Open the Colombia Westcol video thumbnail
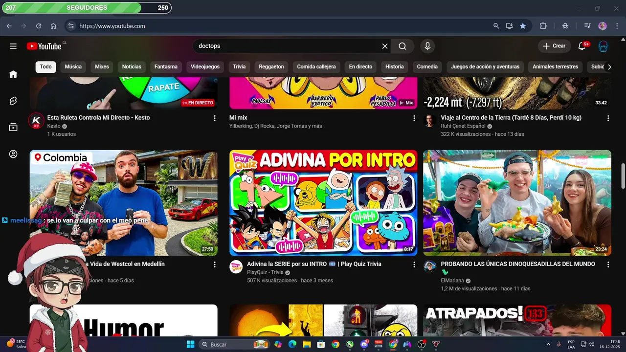The image size is (626, 352). point(123,202)
